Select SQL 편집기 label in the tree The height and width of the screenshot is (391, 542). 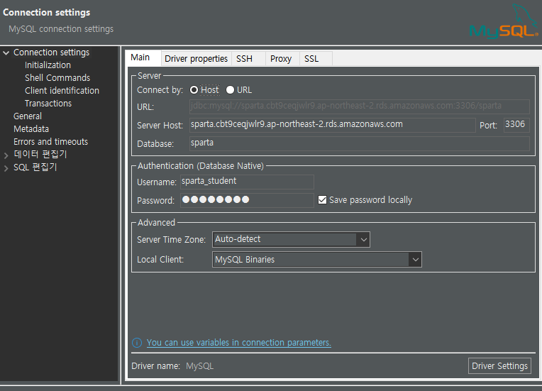click(x=35, y=167)
